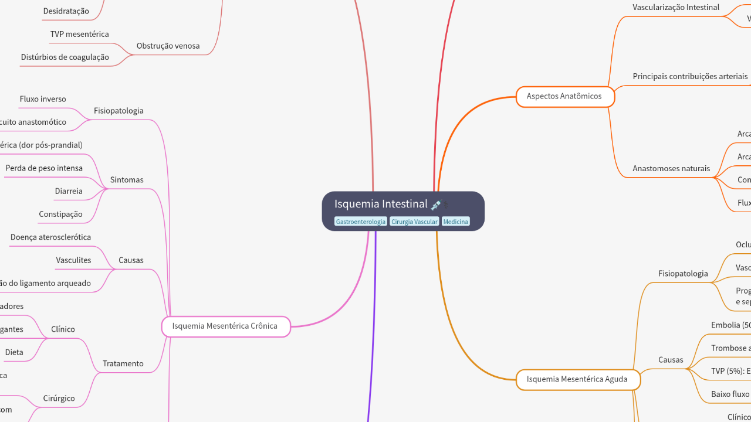
Task: Click the Dieta node
Action: point(14,353)
